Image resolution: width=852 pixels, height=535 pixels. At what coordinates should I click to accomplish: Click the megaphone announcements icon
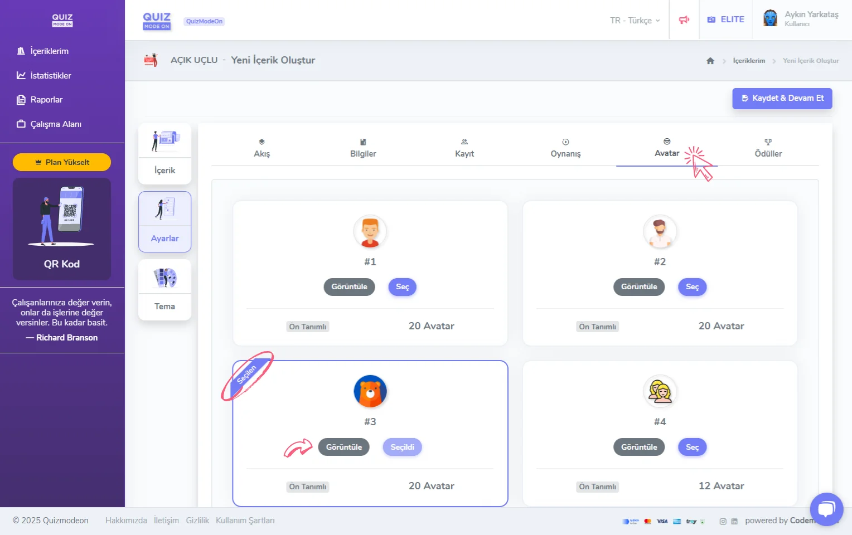tap(684, 20)
